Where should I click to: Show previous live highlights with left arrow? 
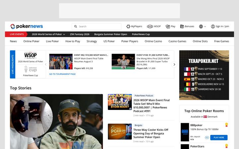point(46,65)
